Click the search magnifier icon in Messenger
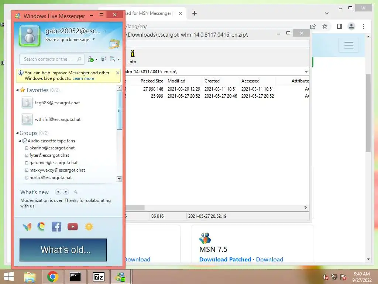 pyautogui.click(x=79, y=59)
